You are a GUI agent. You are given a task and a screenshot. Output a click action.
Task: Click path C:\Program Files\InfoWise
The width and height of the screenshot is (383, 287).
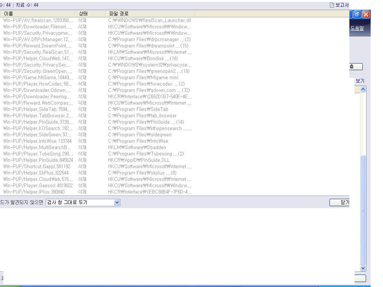pos(138,141)
